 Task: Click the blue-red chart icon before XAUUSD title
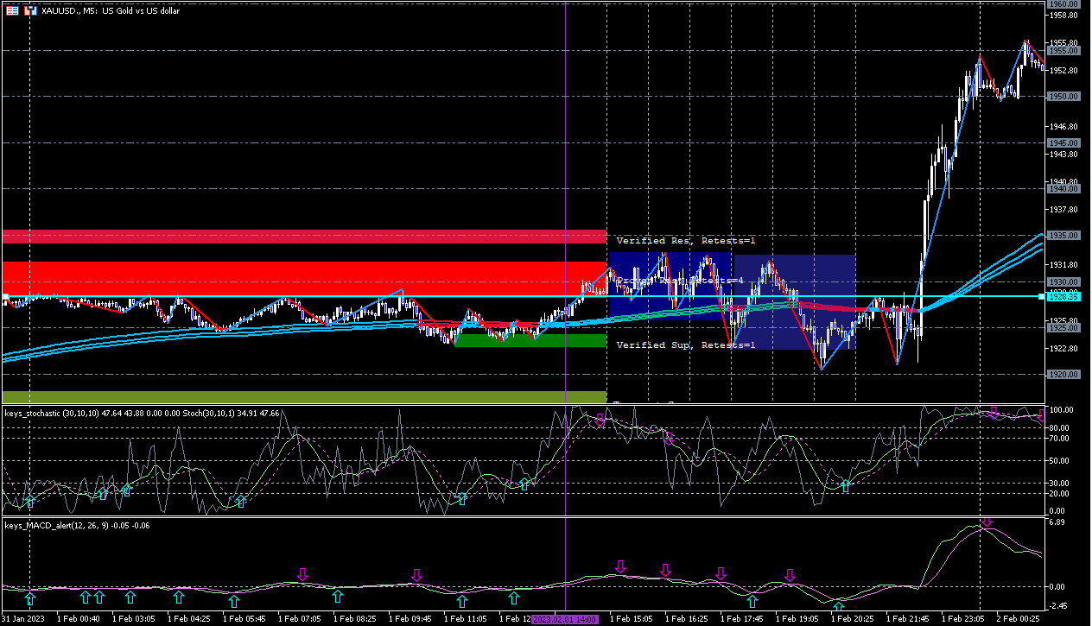click(x=31, y=10)
